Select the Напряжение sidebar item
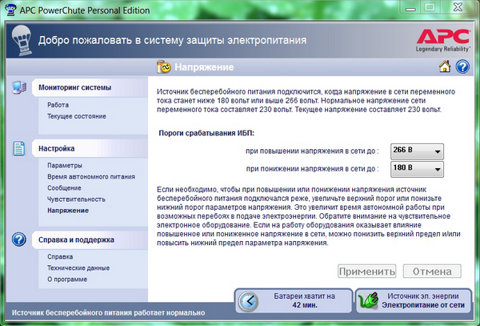Image resolution: width=480 pixels, height=326 pixels. [x=68, y=211]
